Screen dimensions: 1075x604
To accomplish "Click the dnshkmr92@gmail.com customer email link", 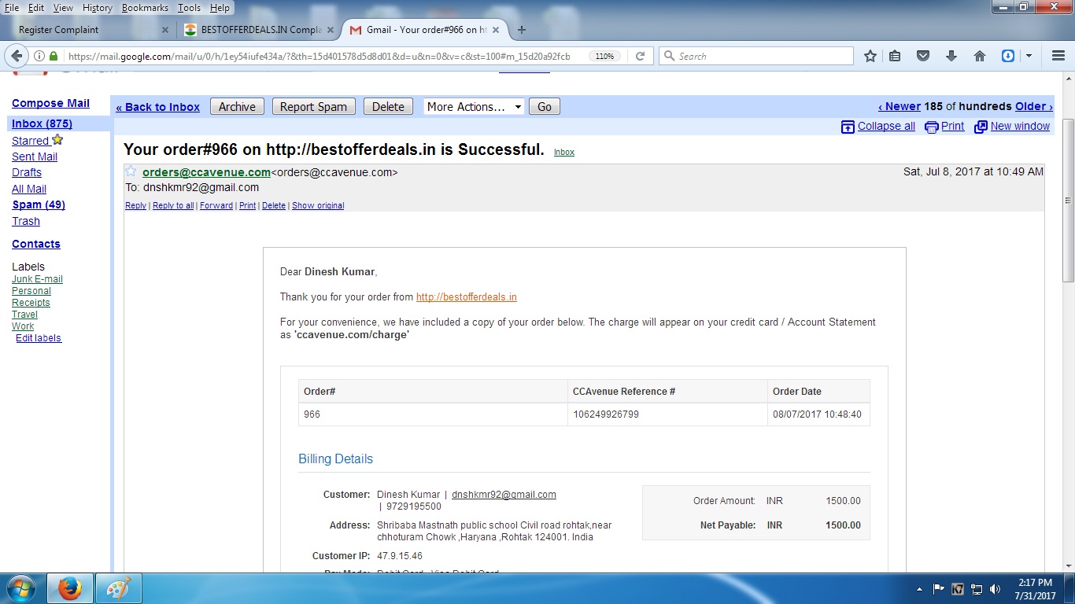I will tap(504, 495).
